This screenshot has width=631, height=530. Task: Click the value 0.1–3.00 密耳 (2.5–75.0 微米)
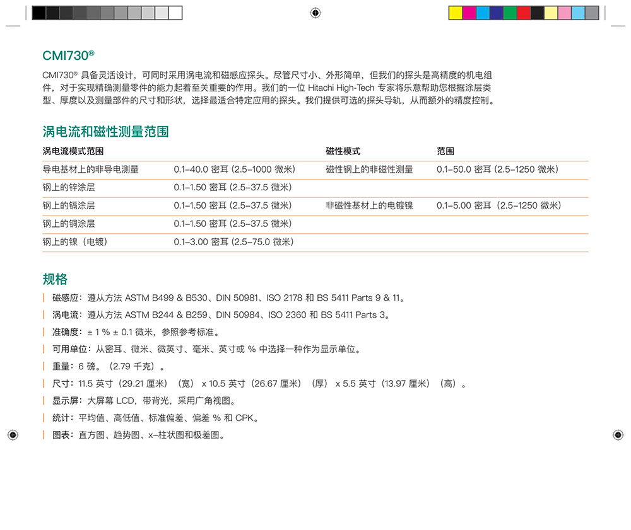click(234, 242)
